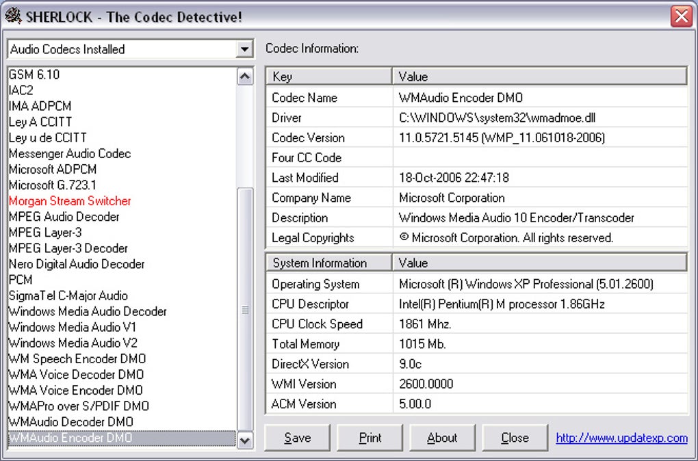Screen dimensions: 698x461
Task: Click CPU Clock Speed value 1861 Mhz.
Action: coord(425,324)
